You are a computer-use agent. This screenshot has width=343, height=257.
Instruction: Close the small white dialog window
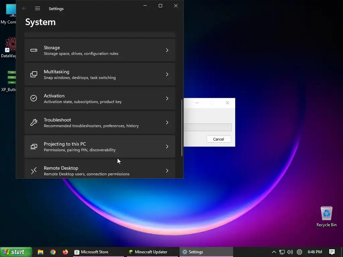point(227,103)
